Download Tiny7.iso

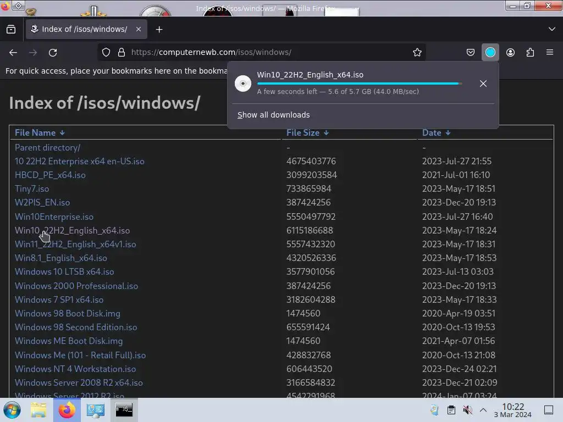pyautogui.click(x=32, y=189)
